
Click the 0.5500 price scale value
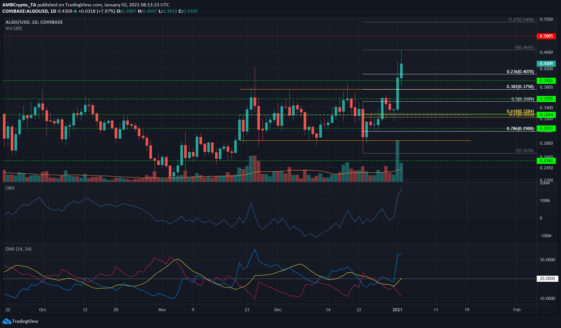pyautogui.click(x=546, y=19)
